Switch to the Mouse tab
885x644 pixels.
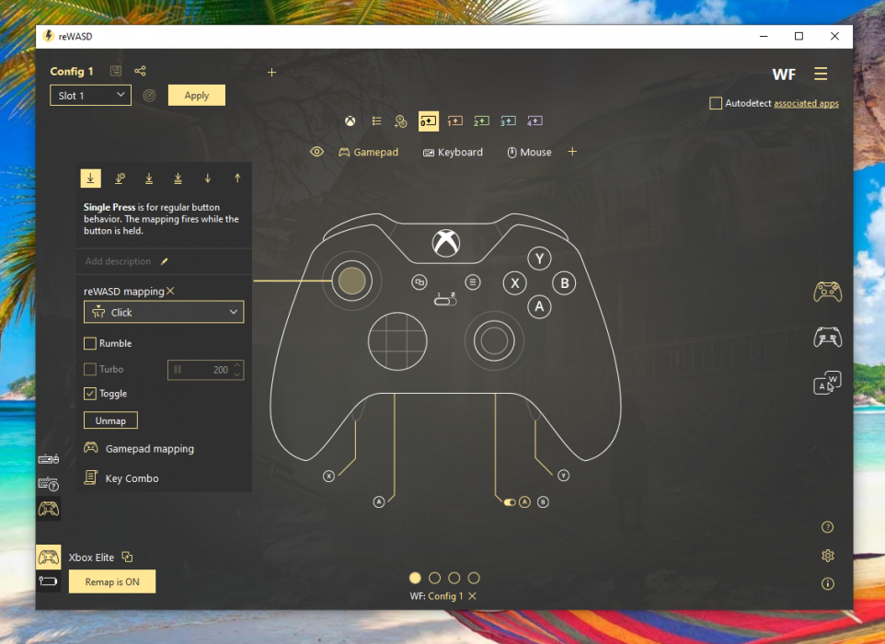click(x=529, y=153)
